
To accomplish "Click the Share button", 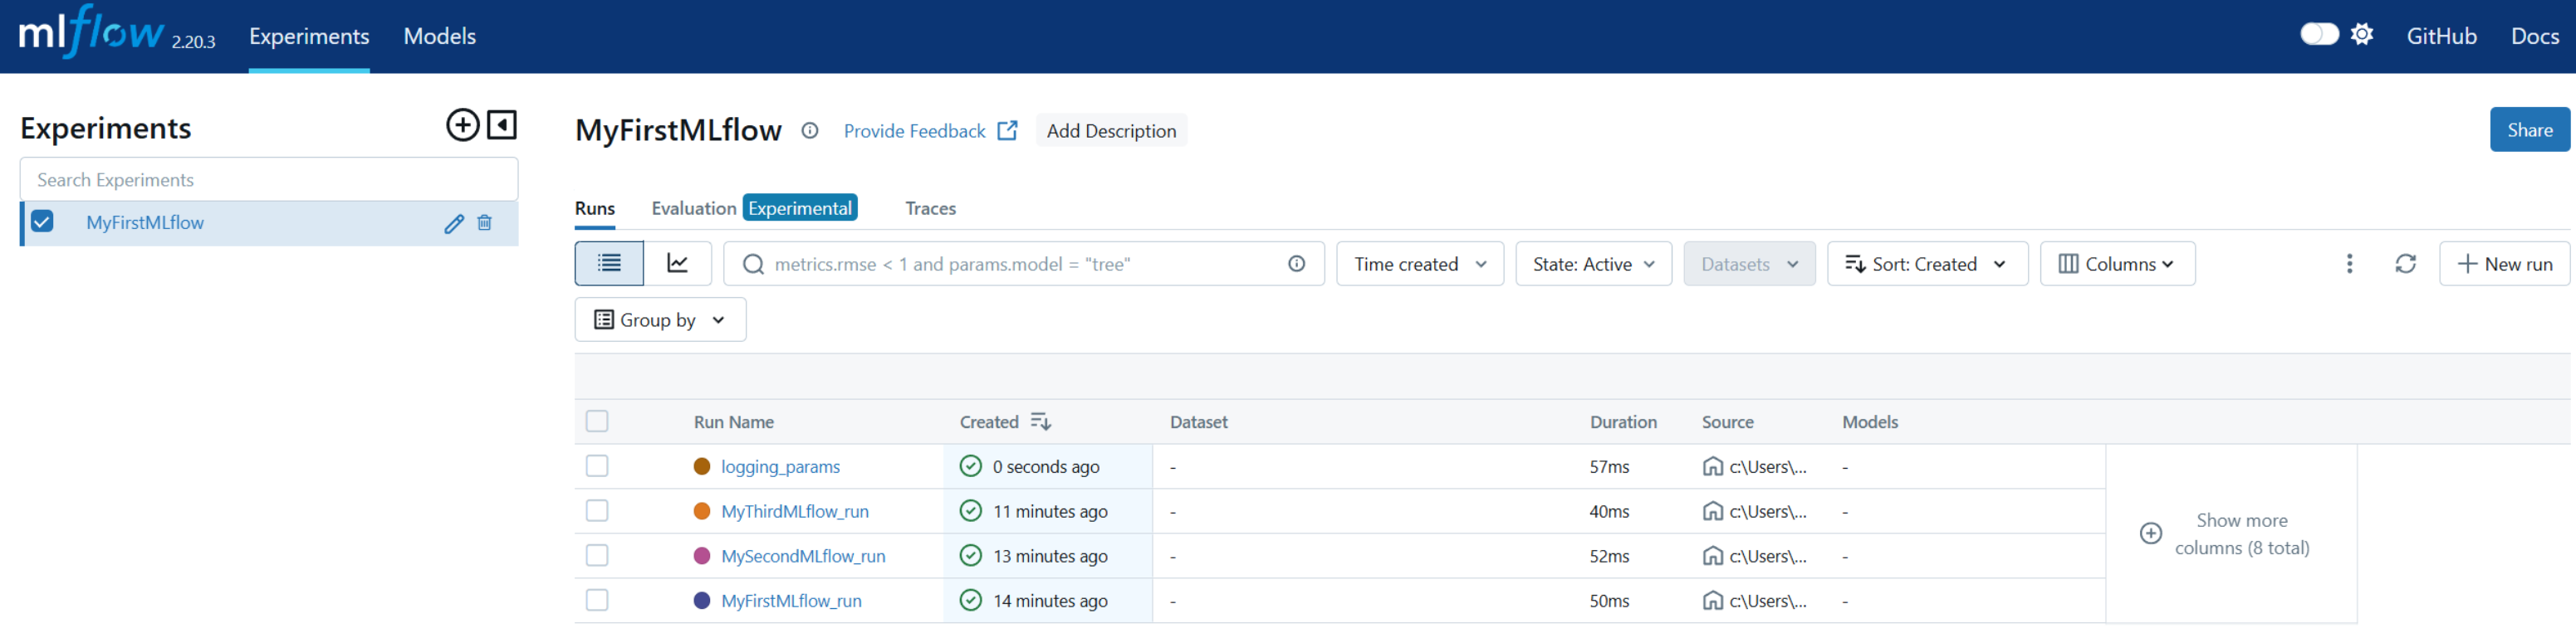I will point(2529,129).
